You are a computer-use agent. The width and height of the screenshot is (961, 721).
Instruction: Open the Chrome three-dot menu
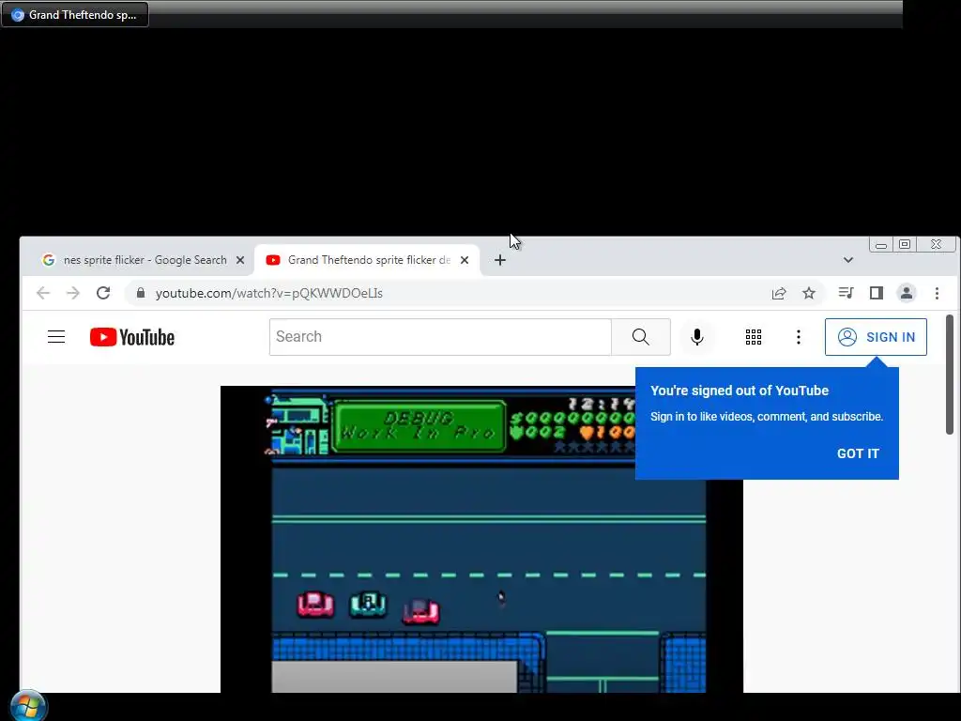click(937, 293)
